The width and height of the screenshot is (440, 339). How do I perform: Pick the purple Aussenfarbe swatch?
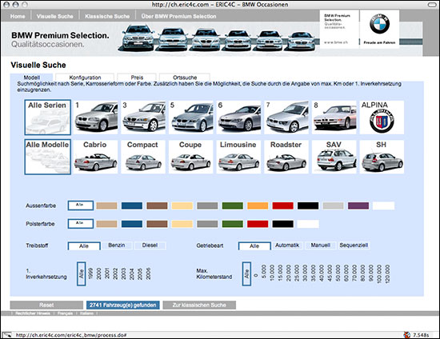358,205
